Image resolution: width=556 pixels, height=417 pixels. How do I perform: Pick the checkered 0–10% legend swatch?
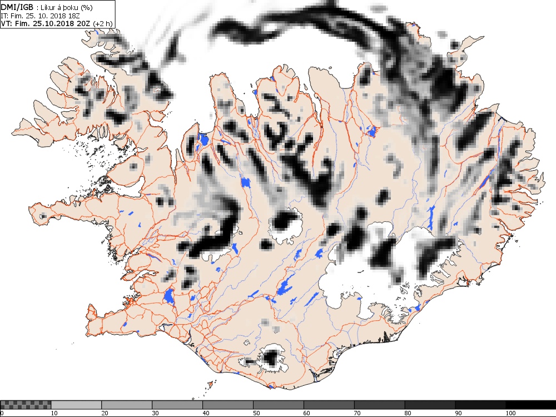pos(26,405)
